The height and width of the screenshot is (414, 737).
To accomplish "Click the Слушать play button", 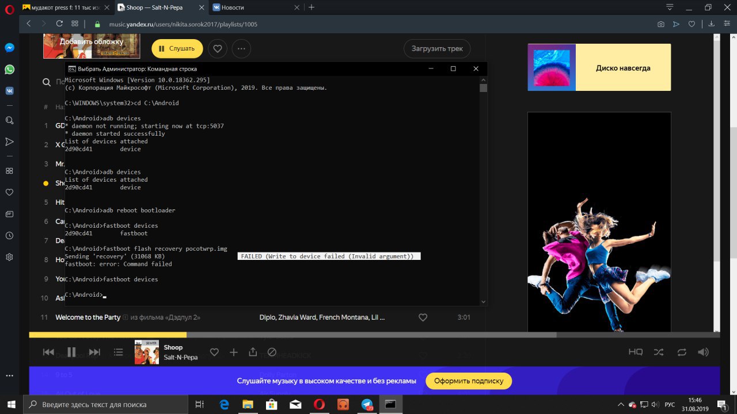I will (177, 49).
